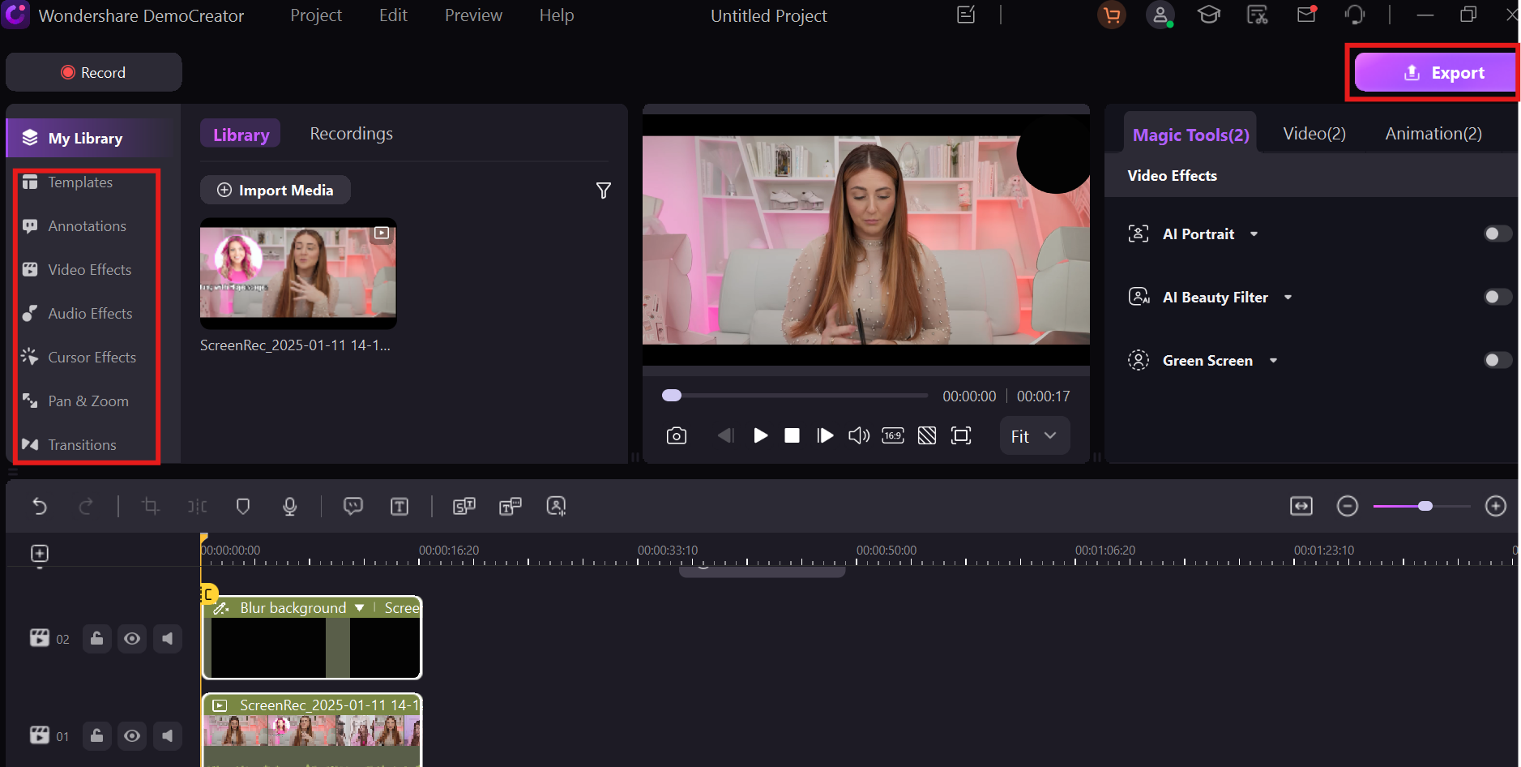Image resolution: width=1521 pixels, height=767 pixels.
Task: Select the Voiceover microphone tool
Action: click(x=289, y=506)
